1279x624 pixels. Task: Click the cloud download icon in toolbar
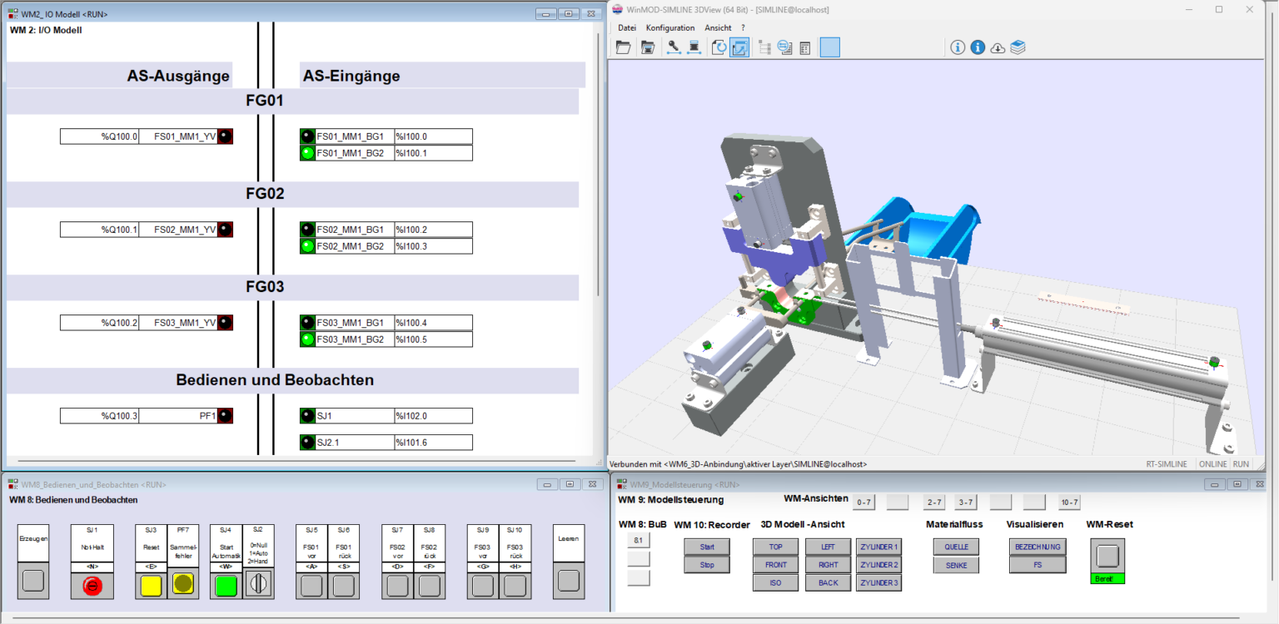click(998, 47)
